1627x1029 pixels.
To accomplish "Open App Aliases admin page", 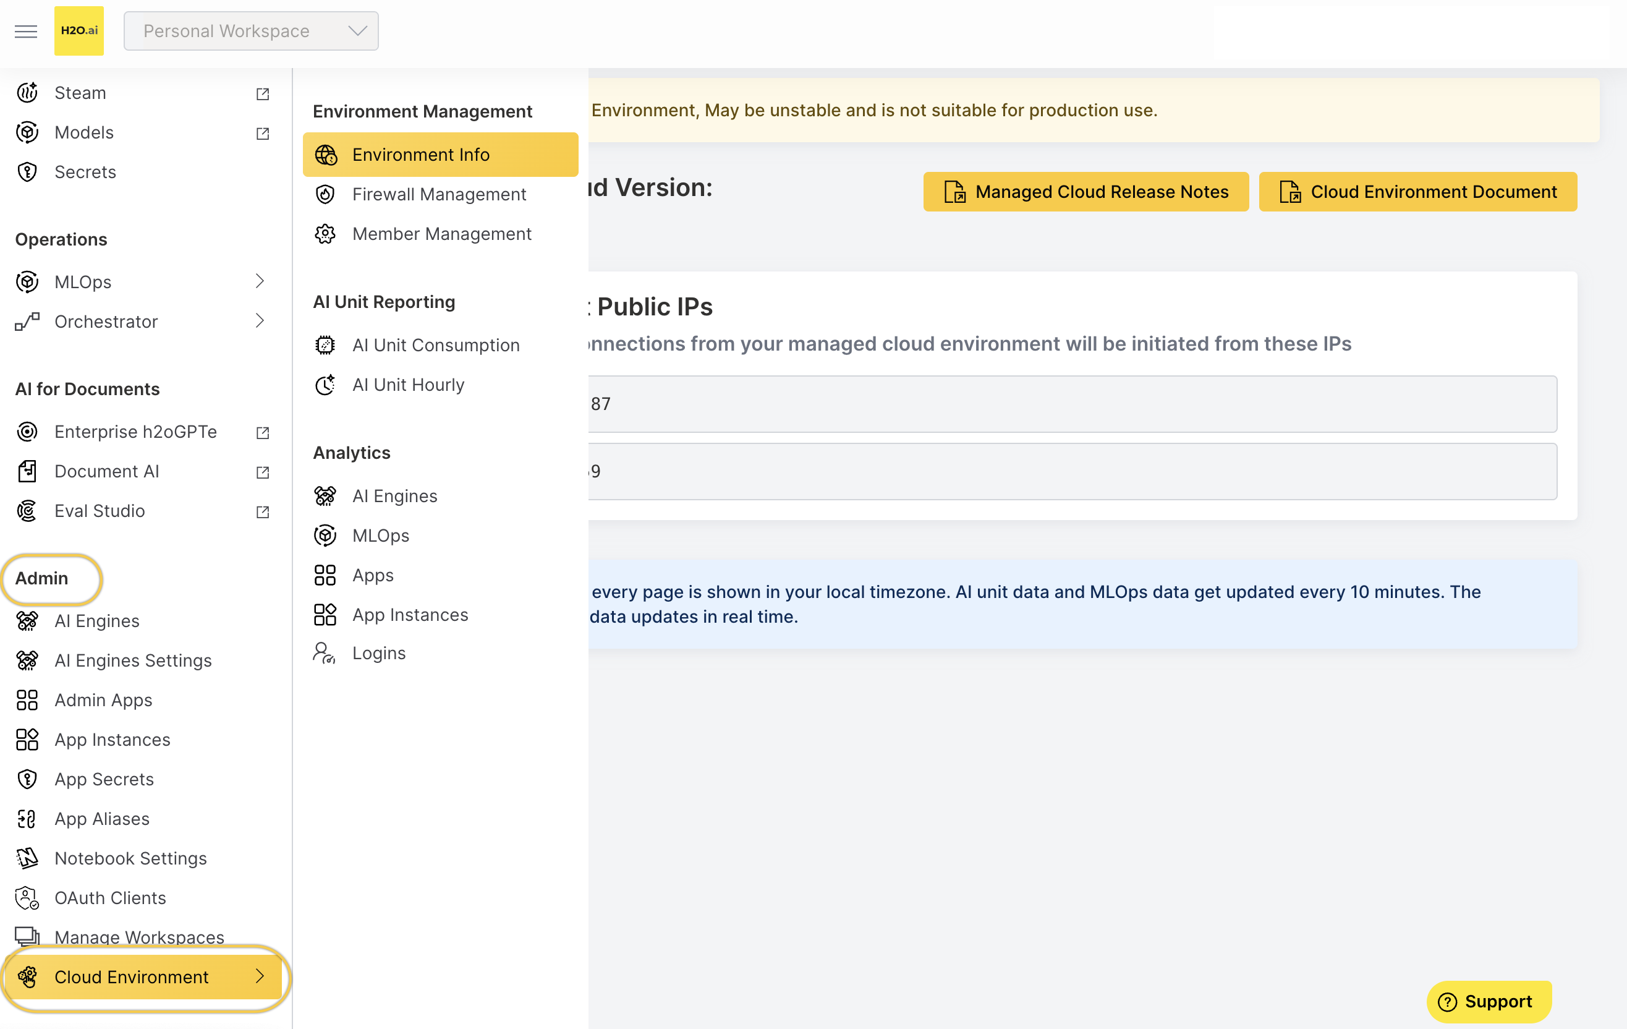I will point(102,819).
